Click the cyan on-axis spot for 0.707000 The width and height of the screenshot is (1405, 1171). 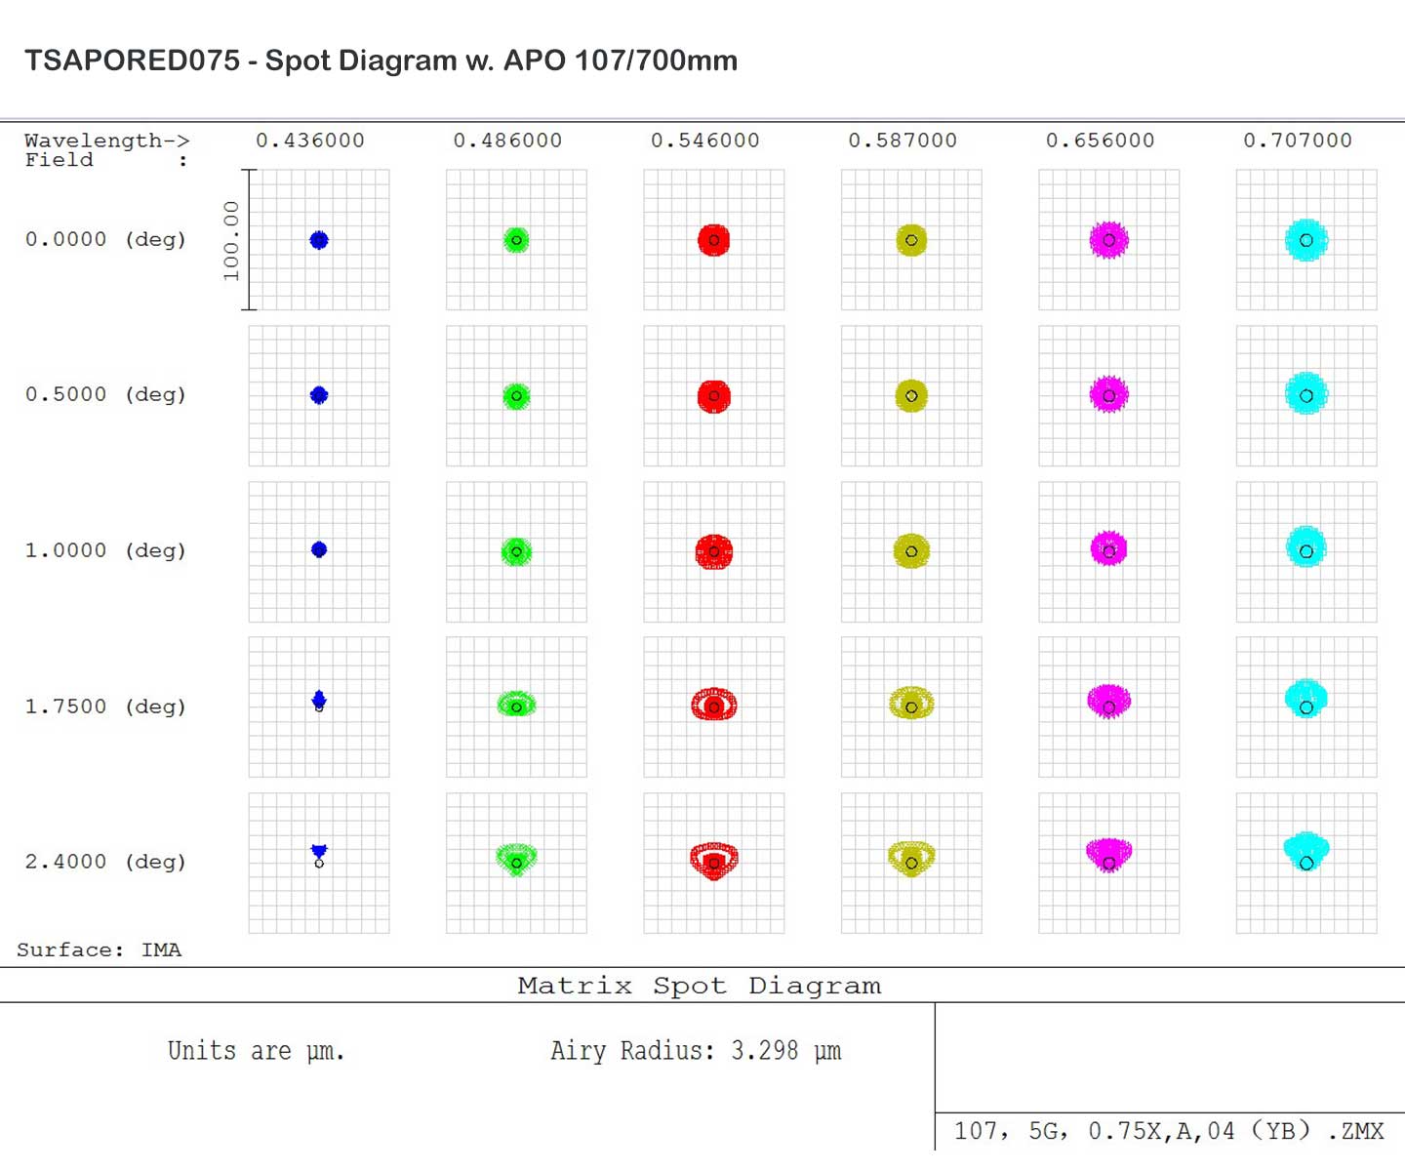click(x=1306, y=240)
